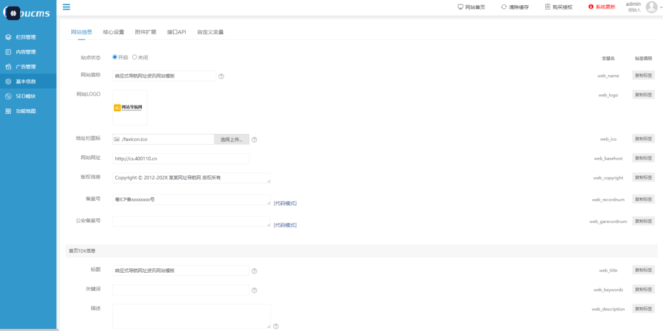Click the 网站LOGO image thumbnail

pyautogui.click(x=129, y=107)
